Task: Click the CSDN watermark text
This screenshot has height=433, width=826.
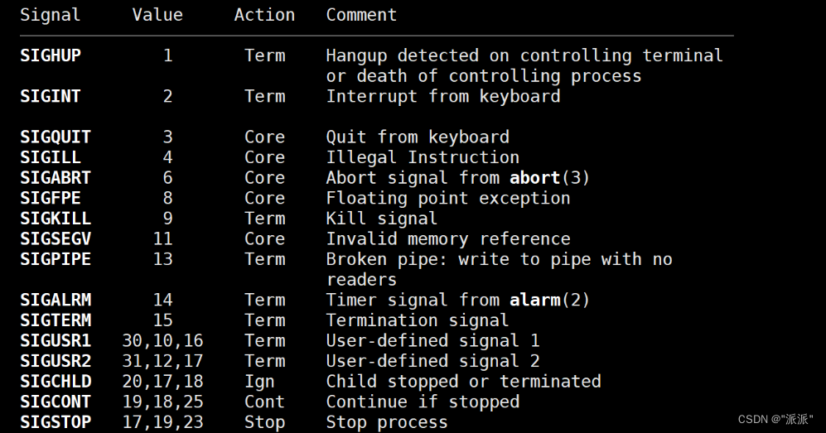Action: [775, 419]
